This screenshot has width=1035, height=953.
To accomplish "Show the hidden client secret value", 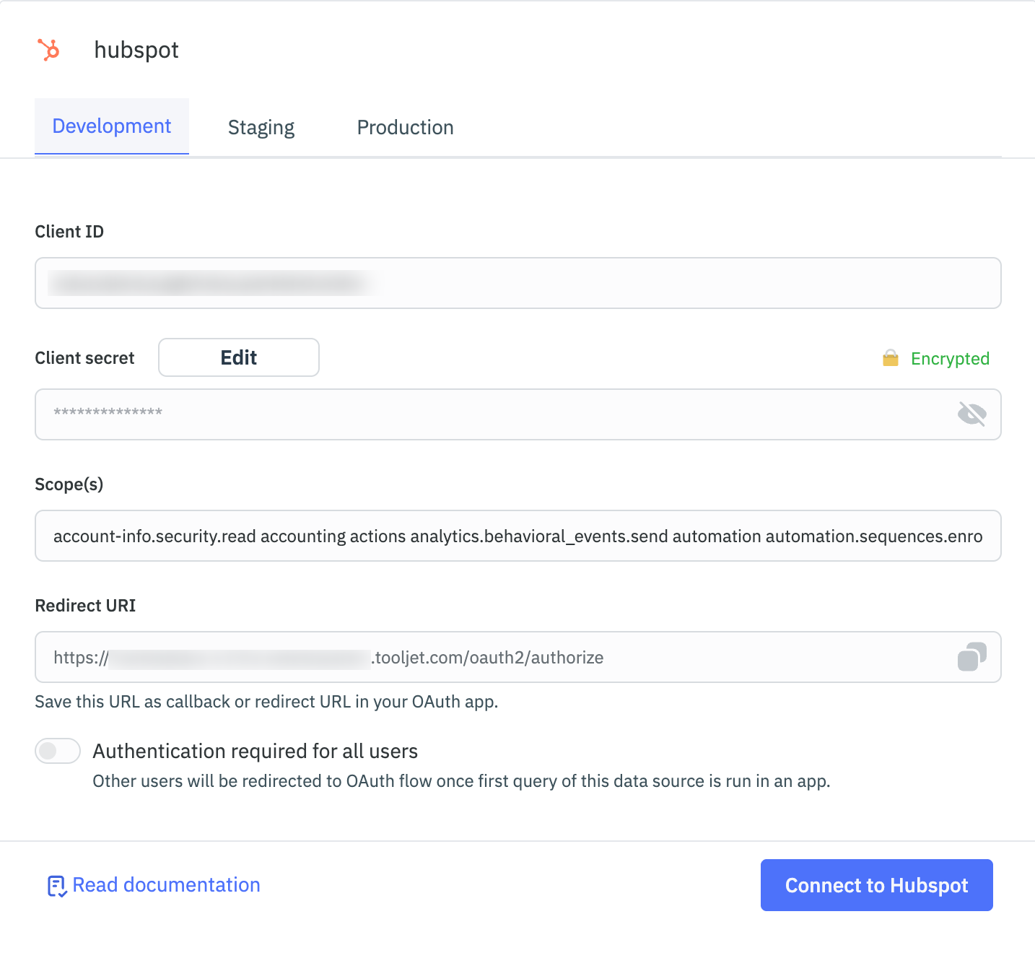I will coord(971,414).
